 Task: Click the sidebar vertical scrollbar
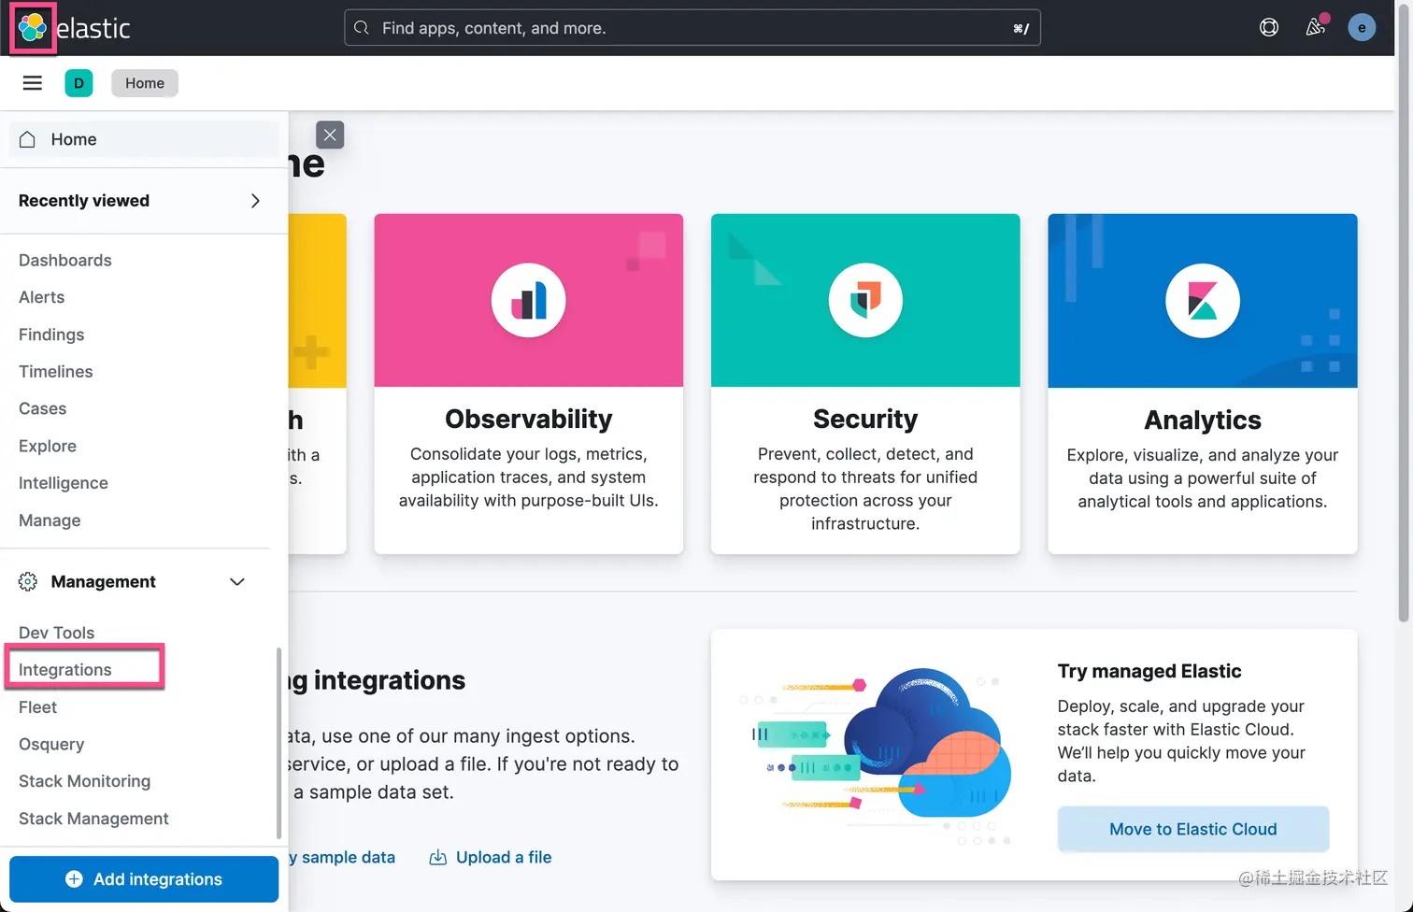click(x=278, y=744)
